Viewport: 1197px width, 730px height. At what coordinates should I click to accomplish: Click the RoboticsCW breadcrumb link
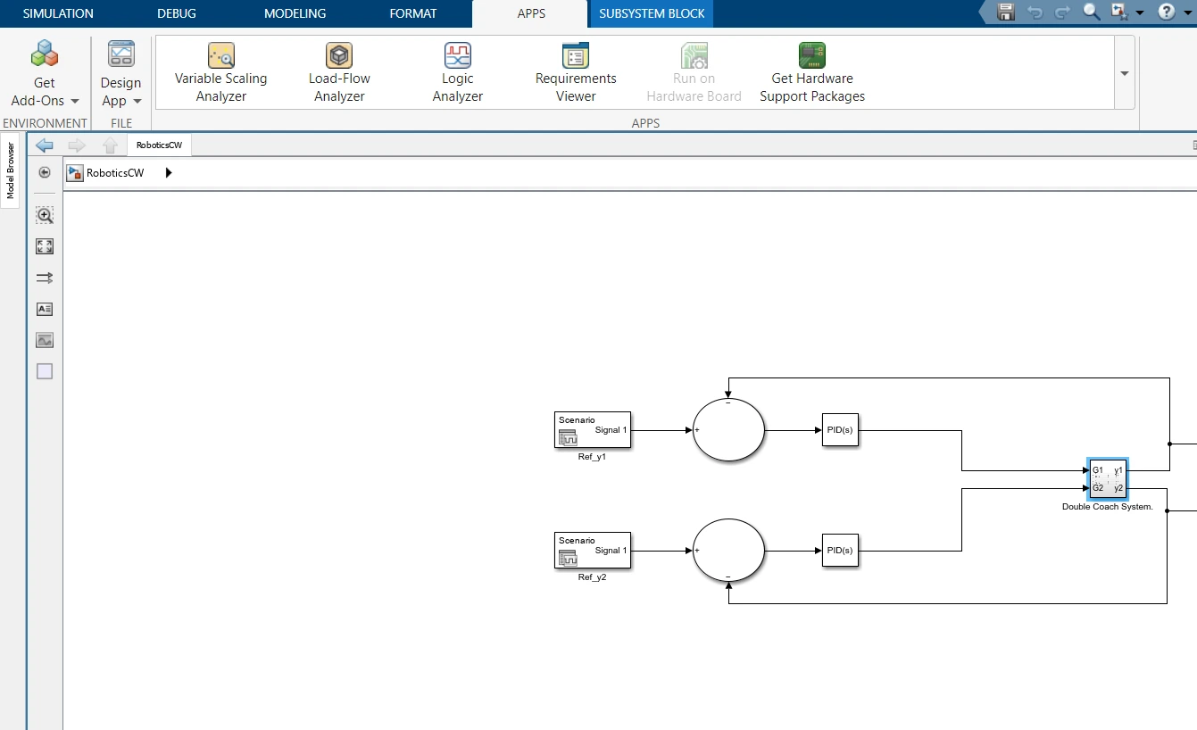113,173
